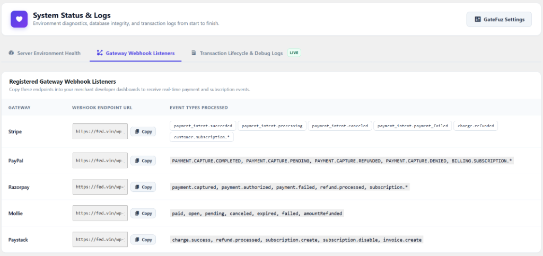This screenshot has height=256, width=543.
Task: Click the Paystack charge.success event list
Action: click(x=297, y=240)
